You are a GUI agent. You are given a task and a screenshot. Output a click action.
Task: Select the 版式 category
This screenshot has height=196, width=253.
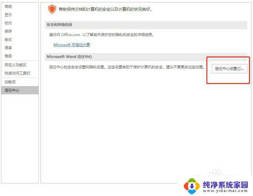[x=8, y=40]
